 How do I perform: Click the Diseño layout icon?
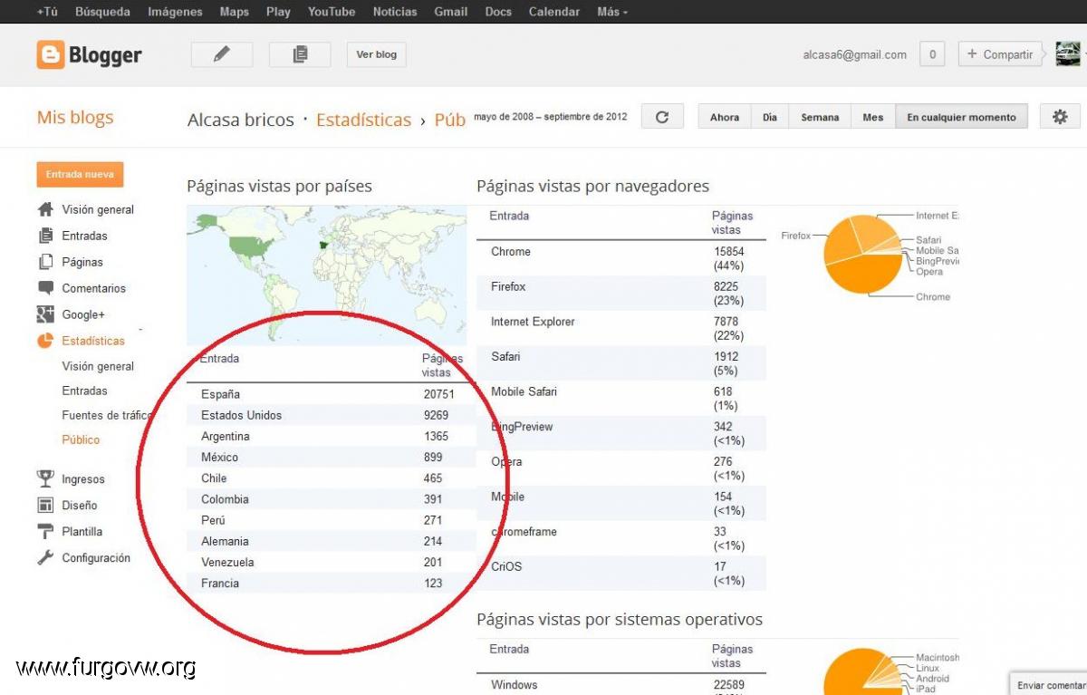45,506
